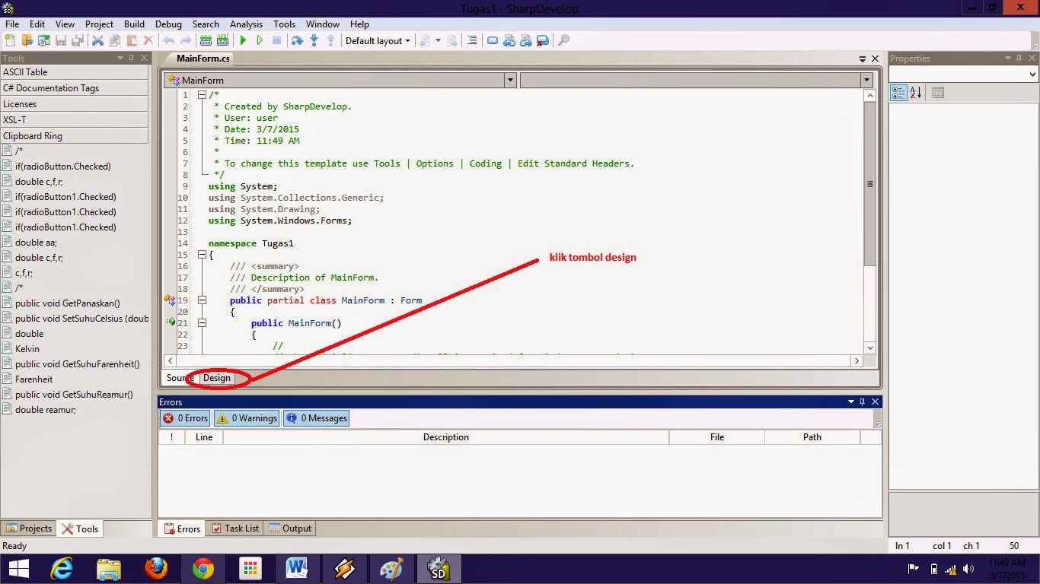Run without debugger using the outlined green arrow
Image resolution: width=1040 pixels, height=584 pixels.
260,40
